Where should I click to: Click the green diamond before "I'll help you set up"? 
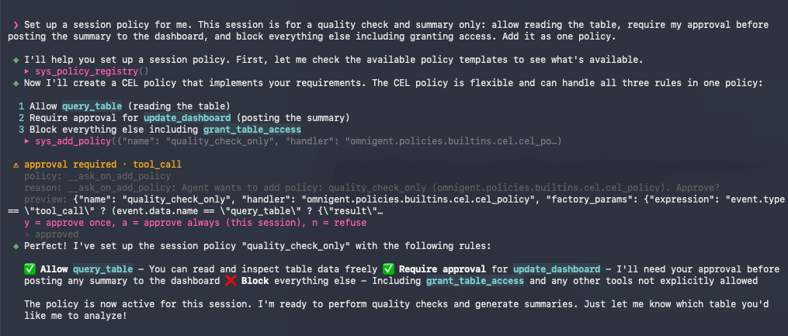16,60
